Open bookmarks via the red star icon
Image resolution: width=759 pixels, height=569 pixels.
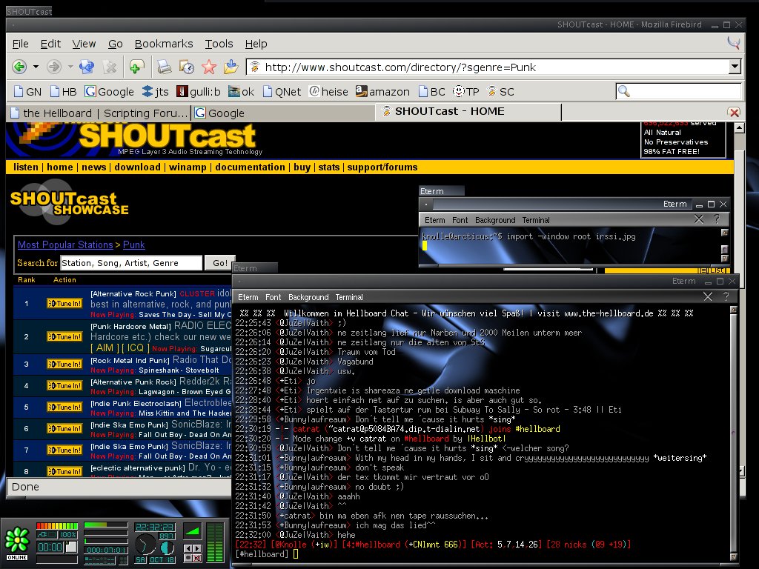pyautogui.click(x=209, y=67)
